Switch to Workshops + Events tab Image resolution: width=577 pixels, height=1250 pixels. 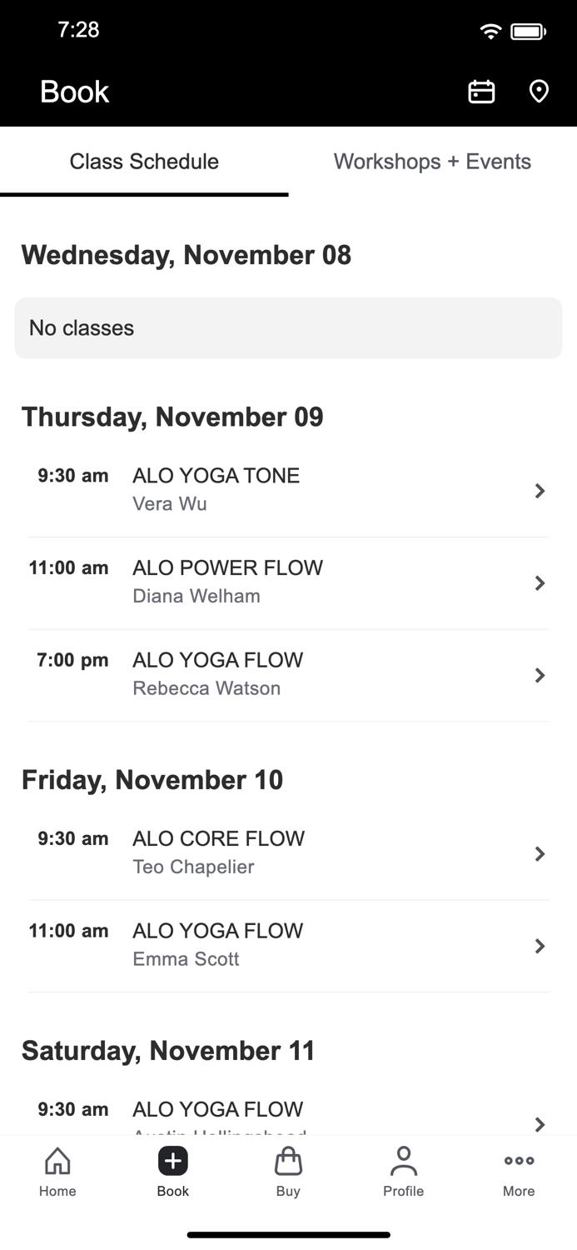pyautogui.click(x=432, y=162)
